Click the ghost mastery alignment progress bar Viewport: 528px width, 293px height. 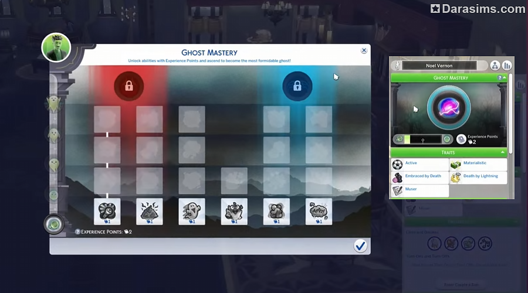(422, 139)
